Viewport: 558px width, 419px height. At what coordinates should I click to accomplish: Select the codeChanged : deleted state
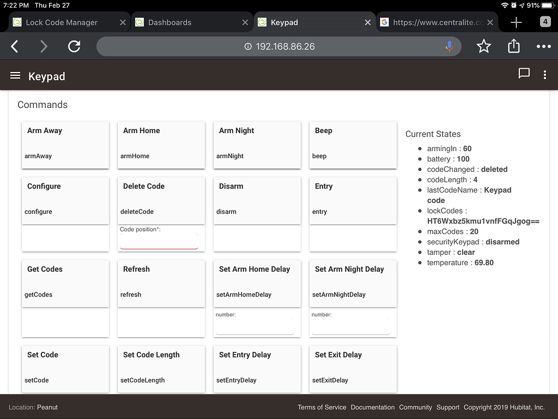pyautogui.click(x=467, y=169)
